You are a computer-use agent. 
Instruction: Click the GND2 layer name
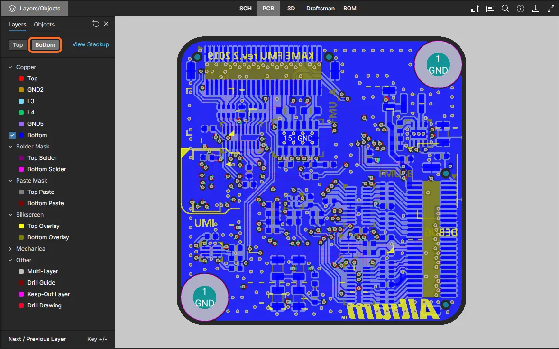tap(35, 90)
